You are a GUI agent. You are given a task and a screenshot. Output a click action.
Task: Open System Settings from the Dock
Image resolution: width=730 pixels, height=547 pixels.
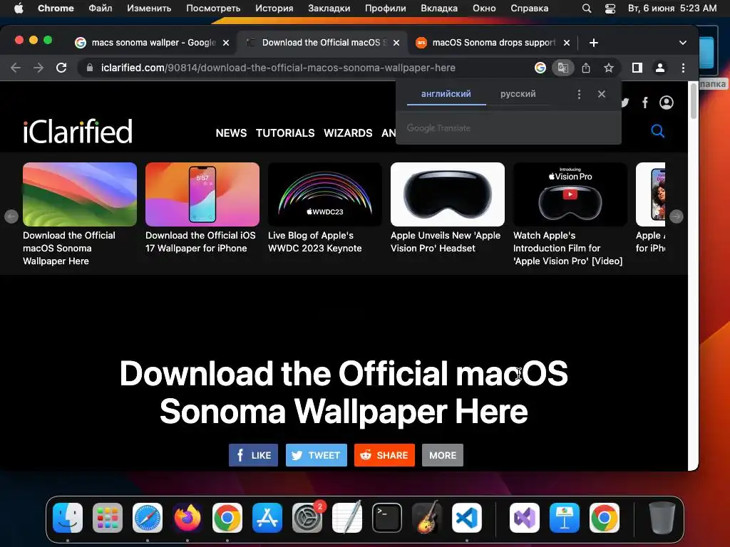[x=307, y=518]
